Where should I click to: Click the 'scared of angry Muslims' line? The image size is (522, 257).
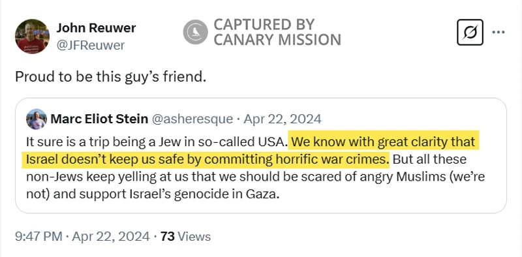click(x=255, y=177)
